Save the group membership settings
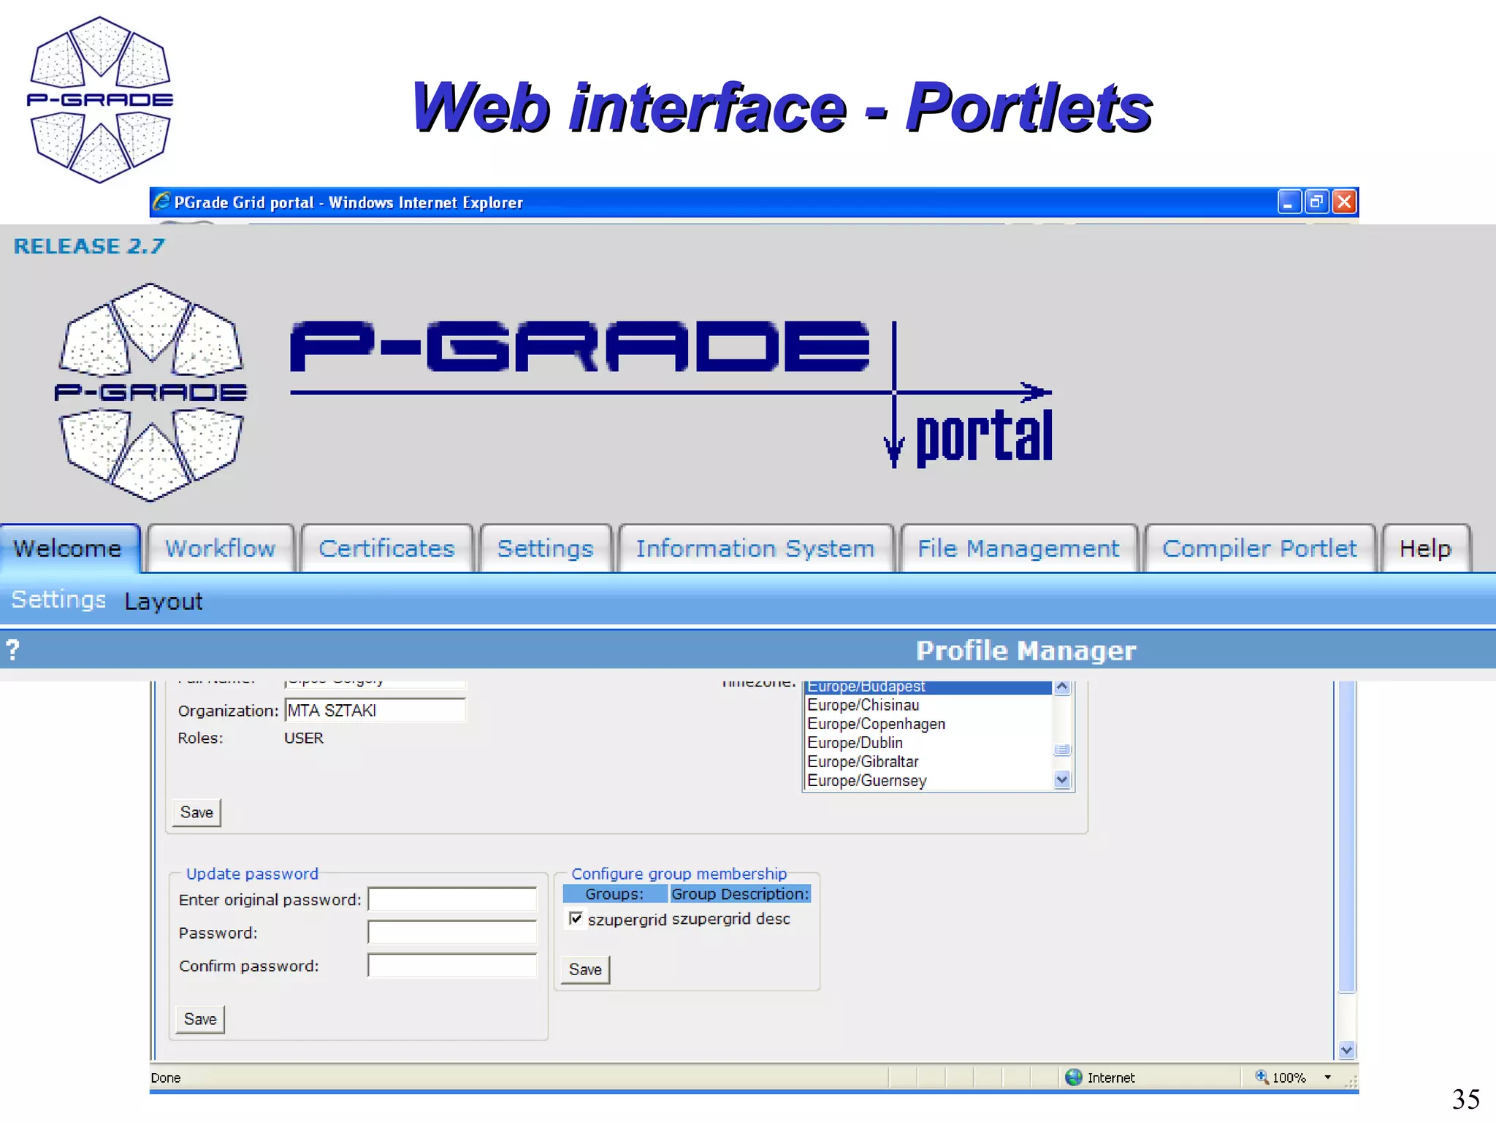Screen dimensions: 1496x1122 click(x=585, y=969)
